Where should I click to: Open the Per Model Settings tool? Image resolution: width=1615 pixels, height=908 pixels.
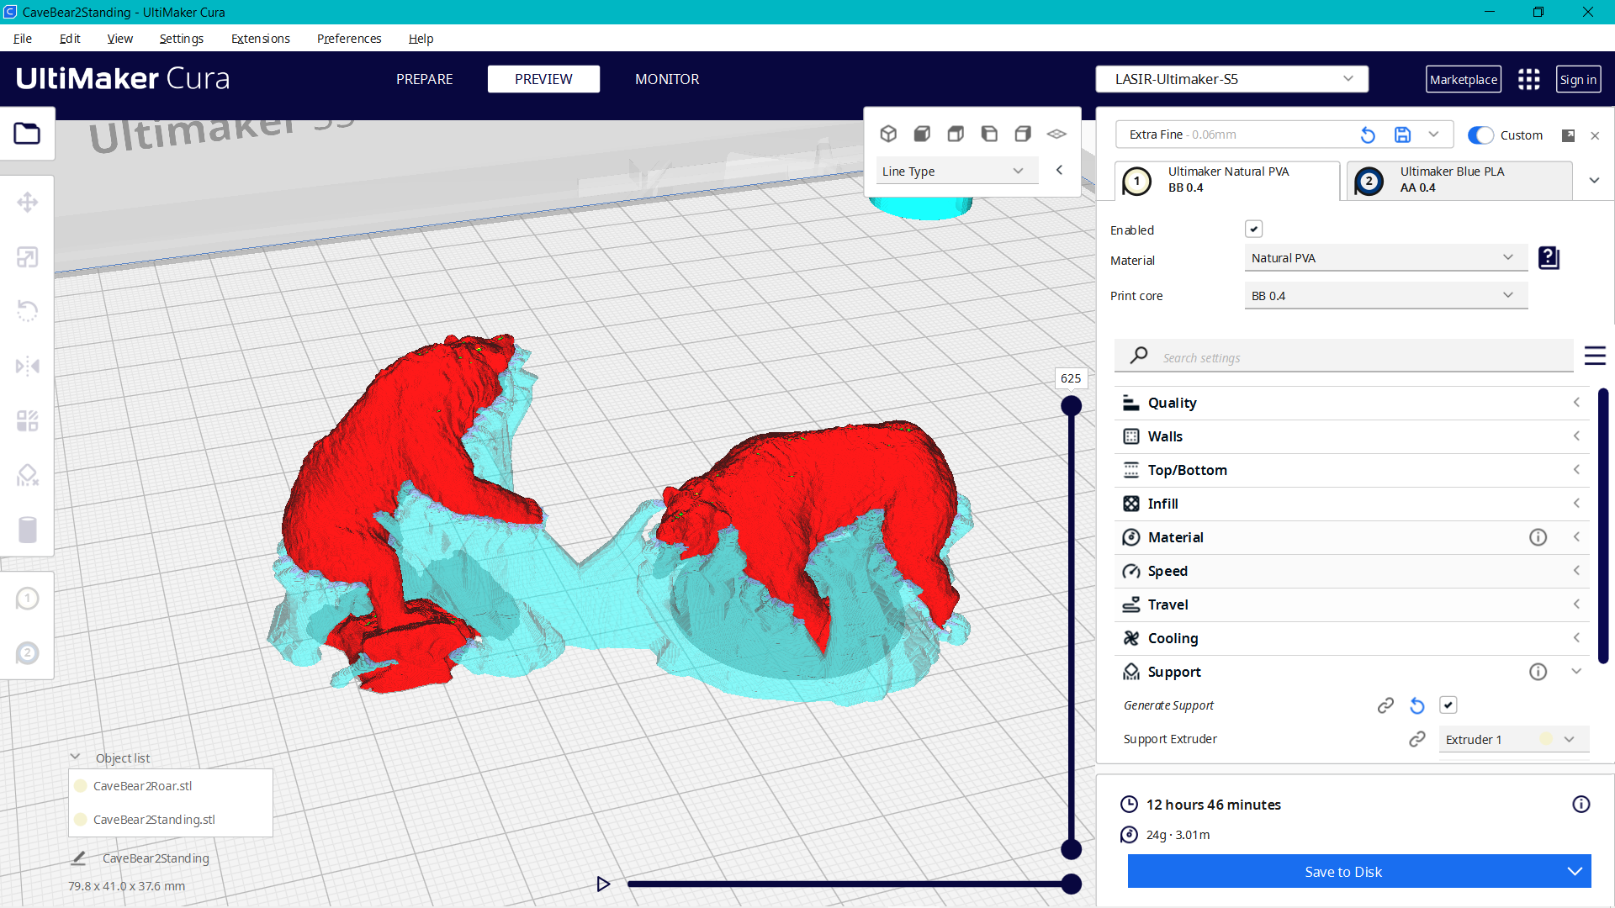[28, 421]
